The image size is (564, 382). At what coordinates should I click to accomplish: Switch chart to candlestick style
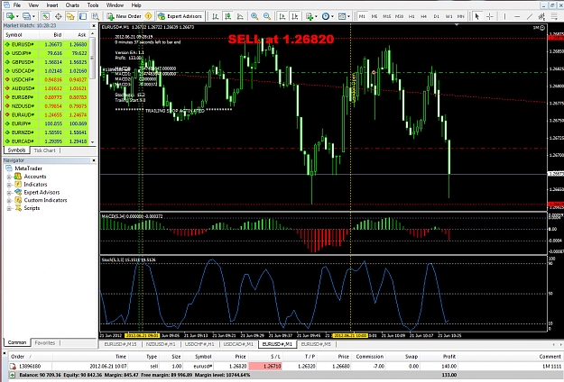coord(227,16)
